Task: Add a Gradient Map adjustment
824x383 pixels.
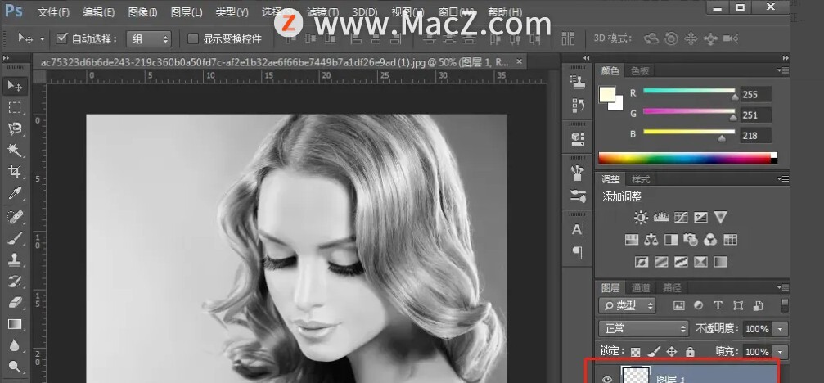Action: click(720, 262)
